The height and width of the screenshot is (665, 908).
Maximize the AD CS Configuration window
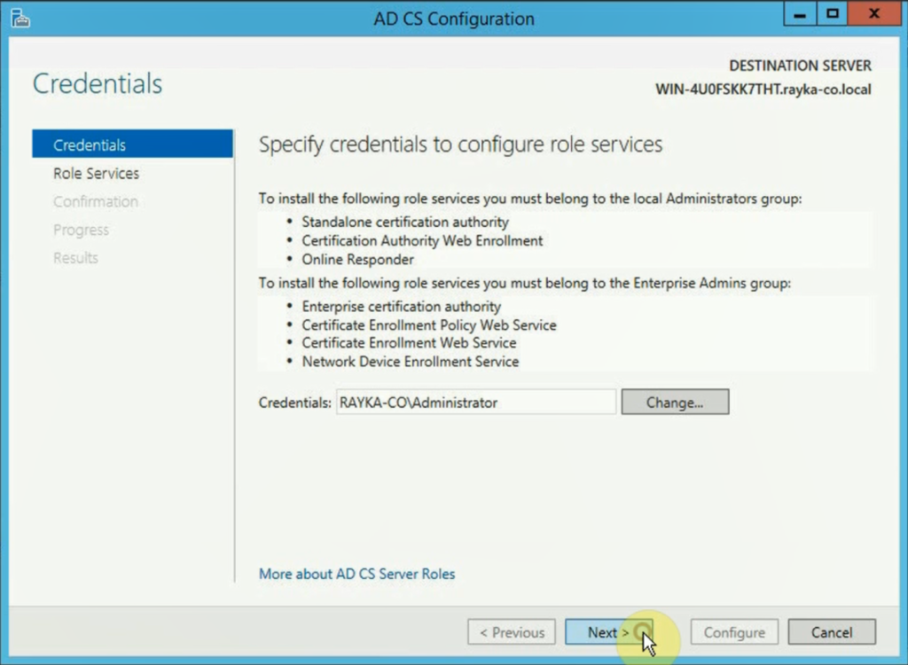click(x=832, y=14)
